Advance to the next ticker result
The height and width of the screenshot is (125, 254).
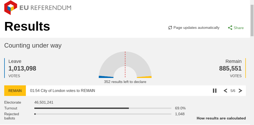(241, 91)
